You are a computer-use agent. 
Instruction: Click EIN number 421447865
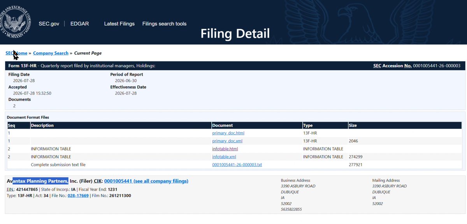click(27, 189)
